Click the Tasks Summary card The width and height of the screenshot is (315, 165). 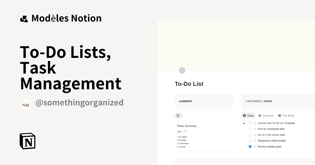coord(204,136)
